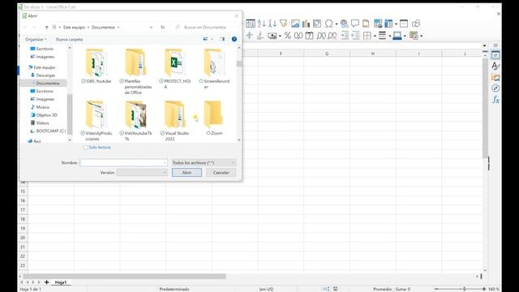Click Documentos in the address breadcrumb
519x292 pixels.
103,27
